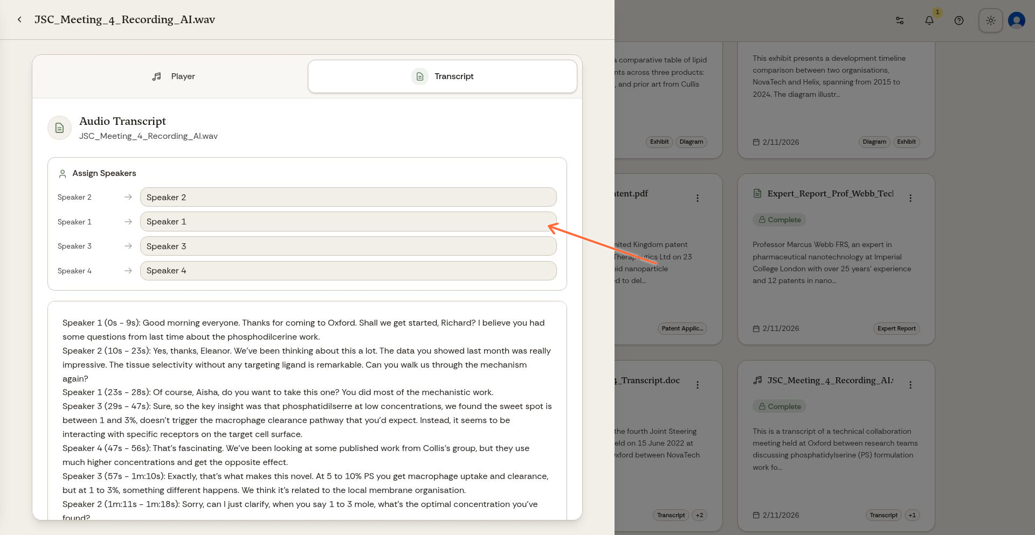Screen dimensions: 1035x535
Task: Click the Audio Transcript document icon
Action: pyautogui.click(x=59, y=128)
